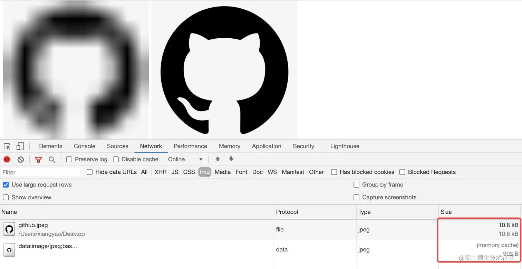Filter requests by CSS
Viewport: 522px width, 269px height.
coord(189,172)
